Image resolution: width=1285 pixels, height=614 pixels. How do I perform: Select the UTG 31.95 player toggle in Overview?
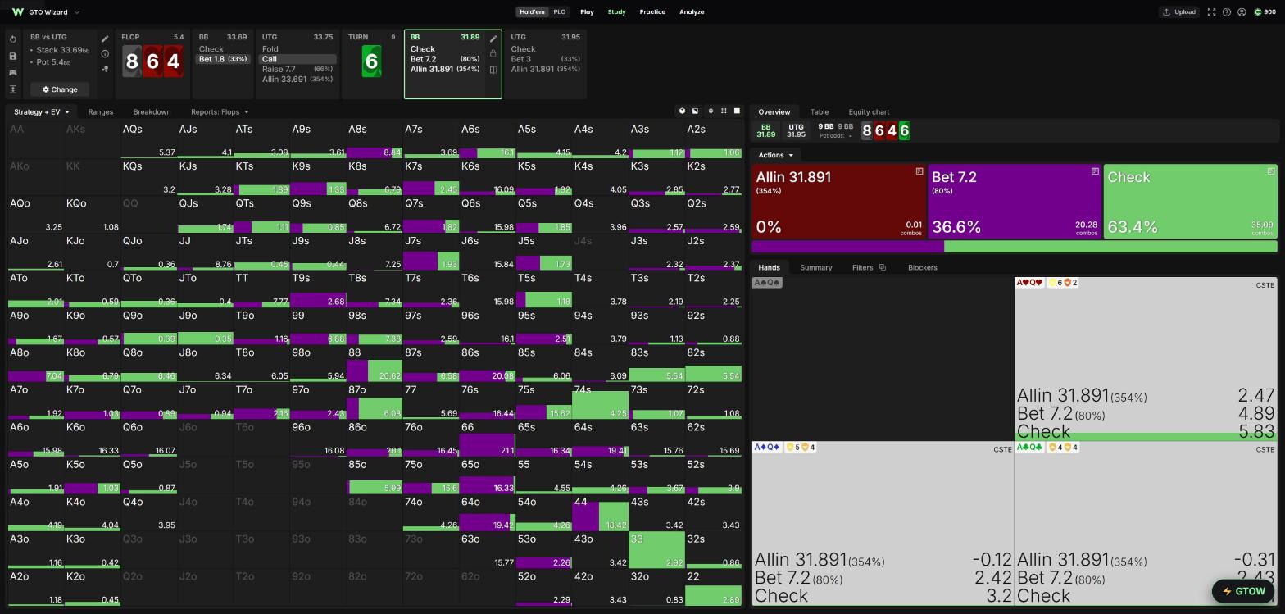tap(796, 130)
